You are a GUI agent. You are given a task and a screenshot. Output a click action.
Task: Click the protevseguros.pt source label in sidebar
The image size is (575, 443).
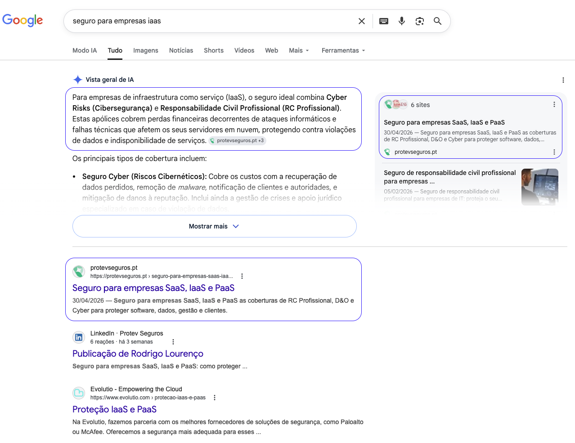click(x=416, y=152)
